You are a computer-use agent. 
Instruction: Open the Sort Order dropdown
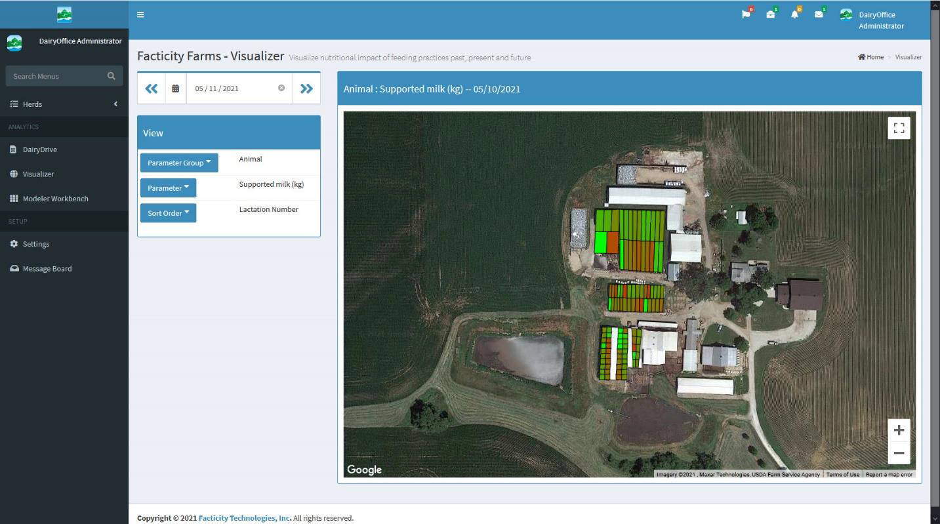(x=168, y=213)
